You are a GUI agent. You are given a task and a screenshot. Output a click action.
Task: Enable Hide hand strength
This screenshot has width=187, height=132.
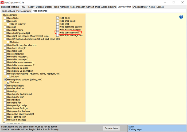(5, 48)
